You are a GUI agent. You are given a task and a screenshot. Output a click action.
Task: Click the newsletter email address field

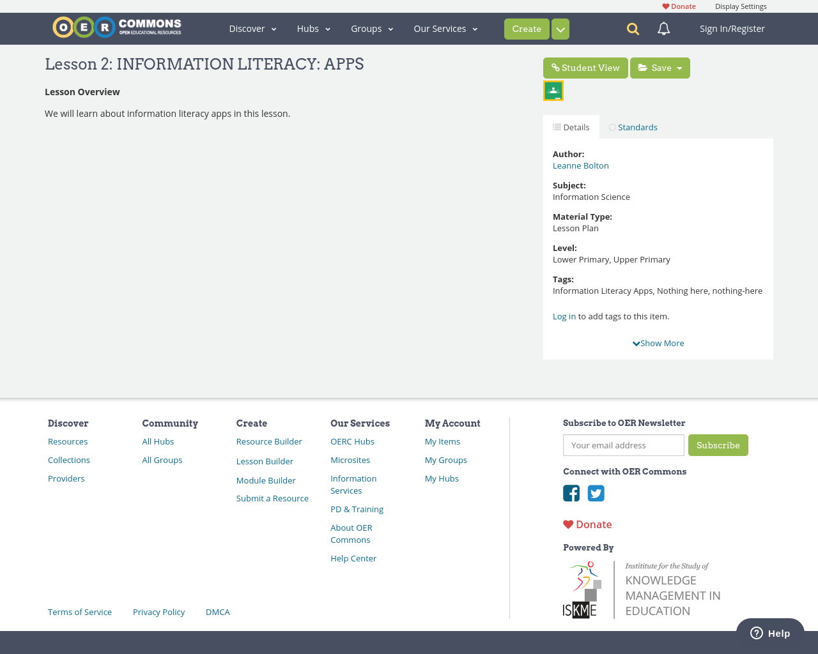623,445
